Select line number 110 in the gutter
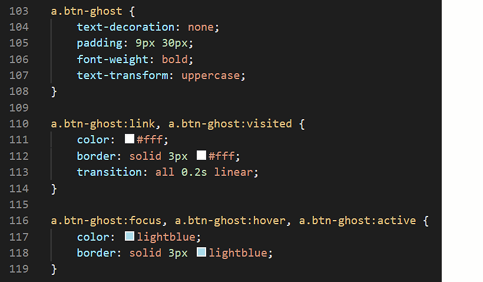Viewport: 483px width, 282px height. pyautogui.click(x=19, y=124)
